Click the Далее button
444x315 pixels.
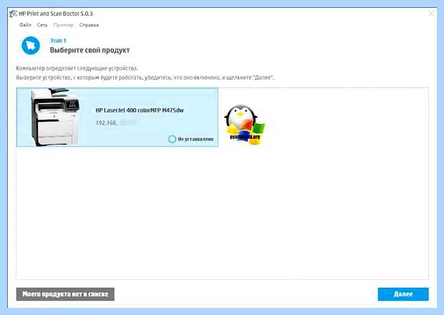403,294
